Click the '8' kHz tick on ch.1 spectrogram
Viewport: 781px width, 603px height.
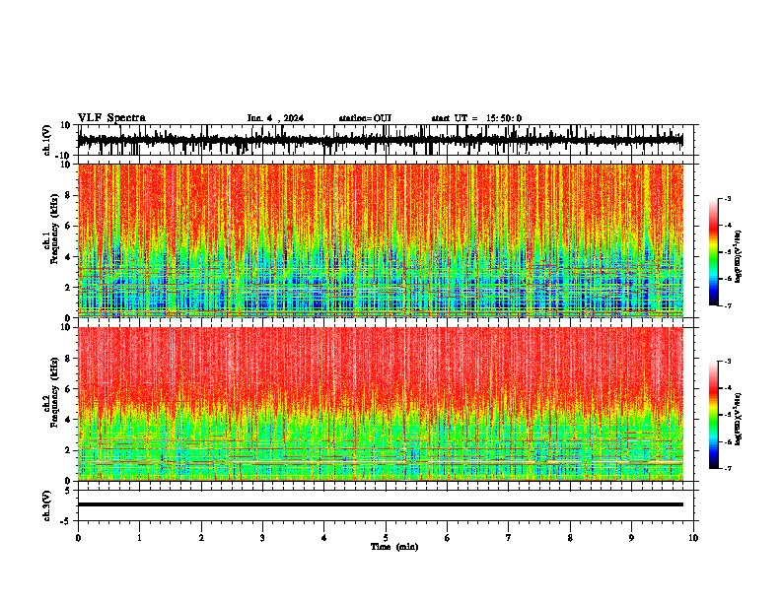(x=68, y=195)
